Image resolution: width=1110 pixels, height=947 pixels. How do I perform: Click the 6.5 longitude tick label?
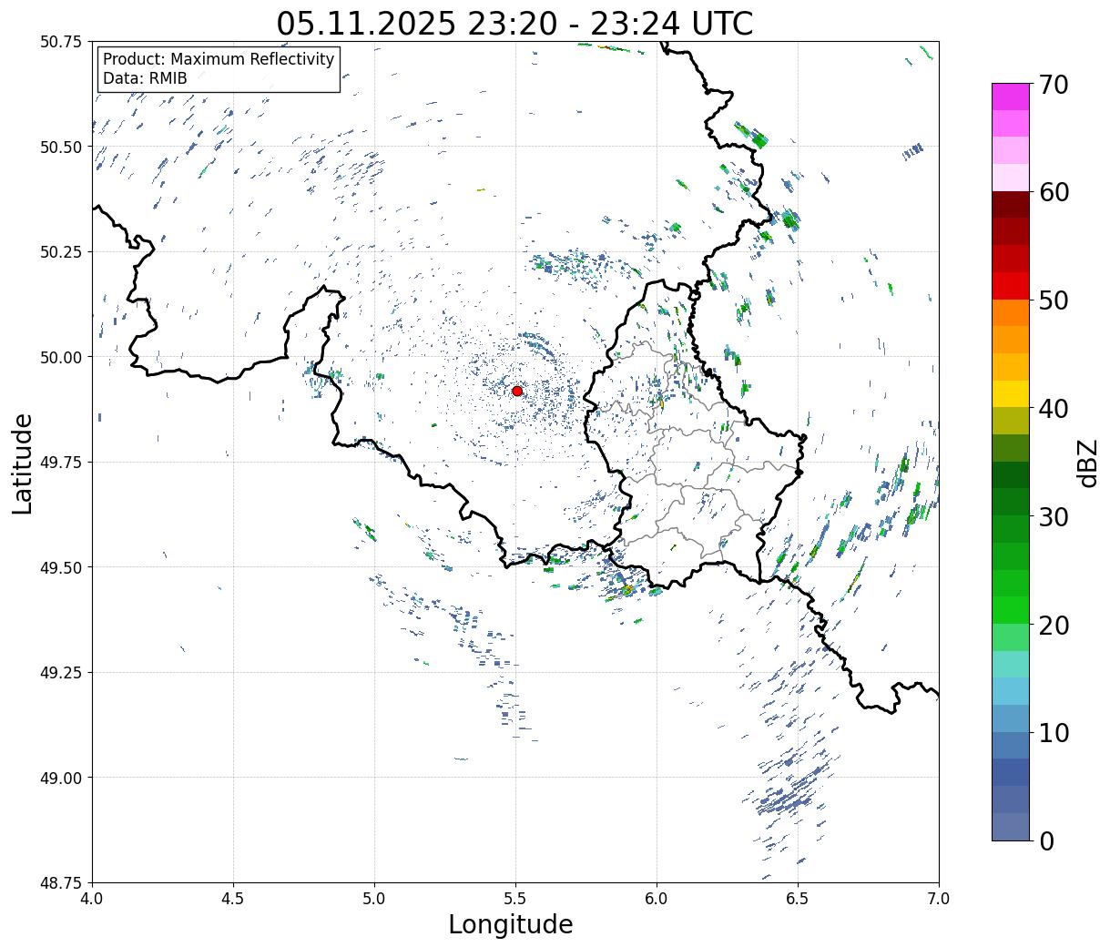[798, 899]
